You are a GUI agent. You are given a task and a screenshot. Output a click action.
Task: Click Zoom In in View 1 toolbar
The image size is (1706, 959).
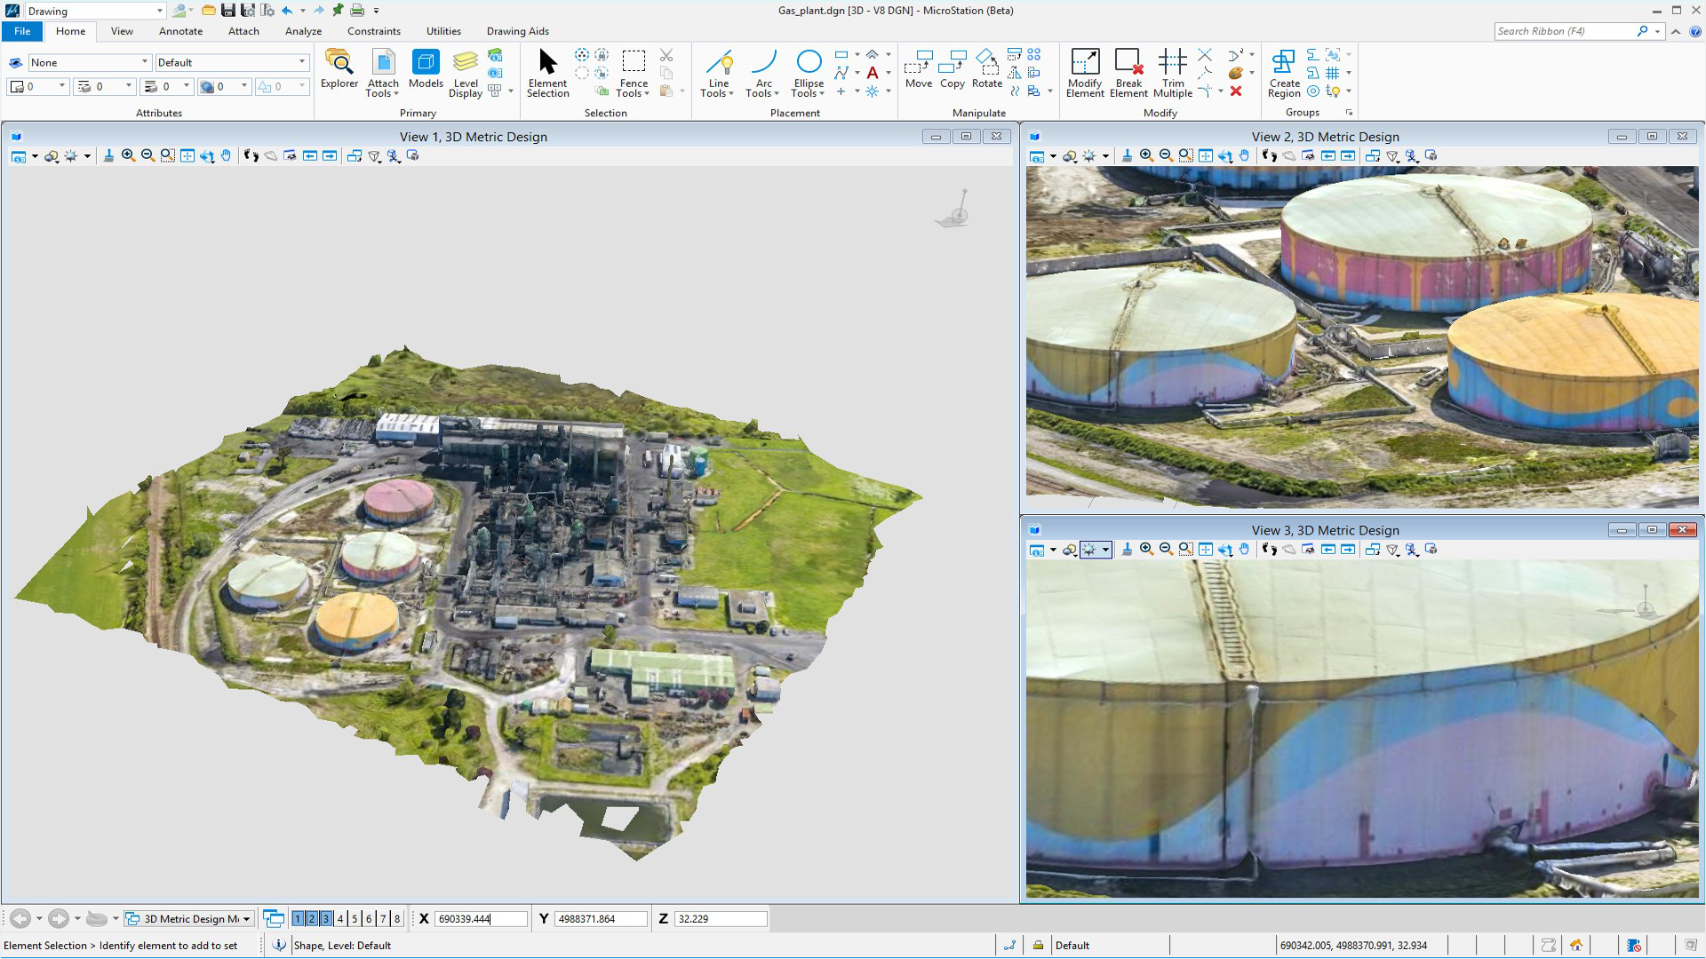128,155
